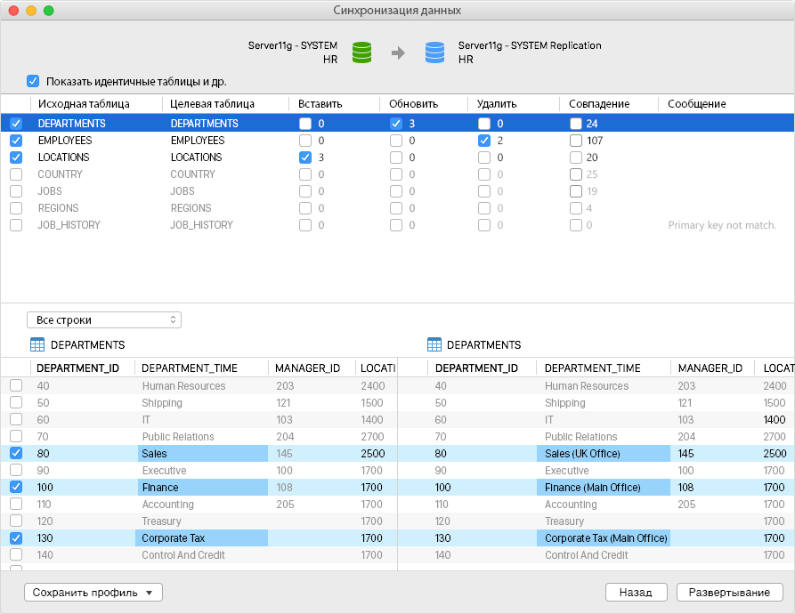Click the right DEPARTMENTS table grid icon

(434, 344)
